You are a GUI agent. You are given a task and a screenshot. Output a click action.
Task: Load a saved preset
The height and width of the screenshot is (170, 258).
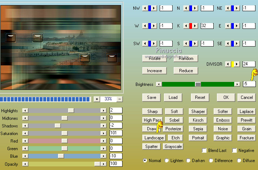pyautogui.click(x=173, y=97)
